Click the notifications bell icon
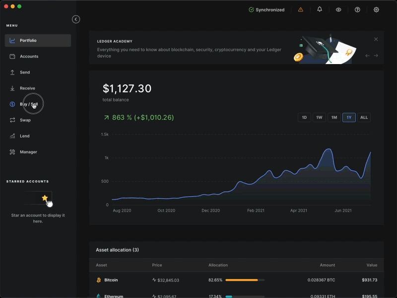Viewport: 397px width, 298px height. (319, 9)
